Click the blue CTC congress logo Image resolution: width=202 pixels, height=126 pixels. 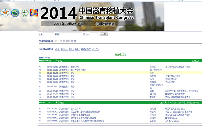pos(15,13)
